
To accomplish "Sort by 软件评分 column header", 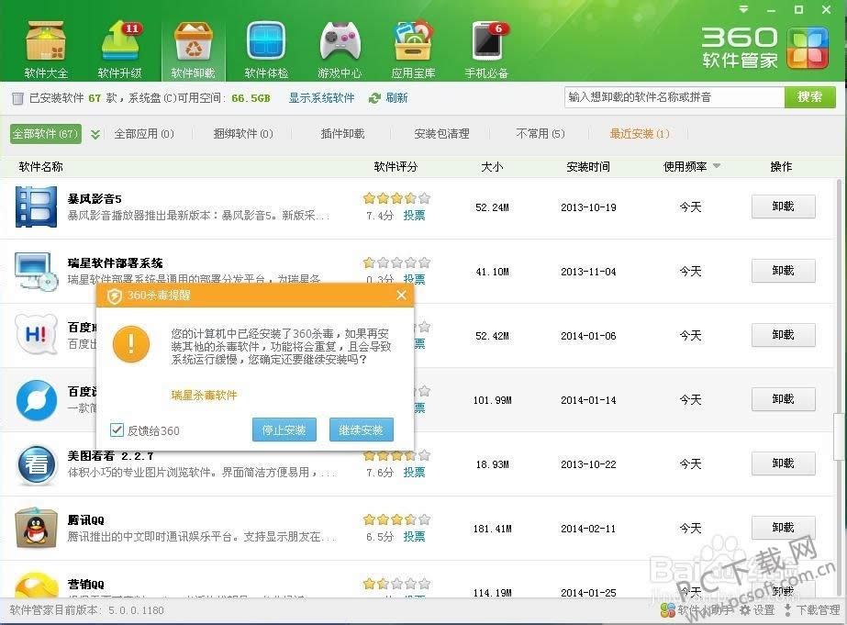I will (396, 166).
